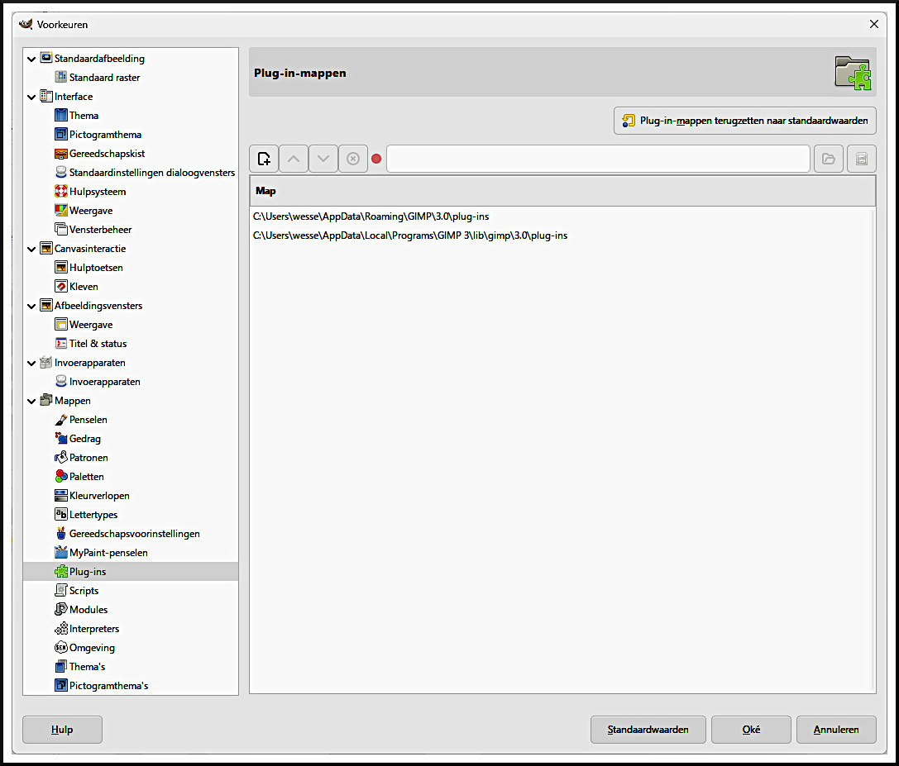Open Gedrag folder settings
This screenshot has width=899, height=766.
(85, 438)
